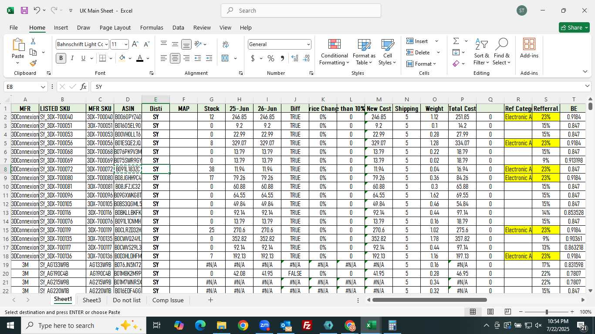Toggle Wrap Text
Screen dimensions: 595x334
tap(226, 44)
